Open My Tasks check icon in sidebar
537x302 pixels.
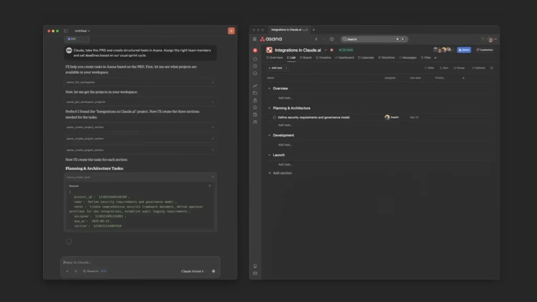(x=255, y=66)
